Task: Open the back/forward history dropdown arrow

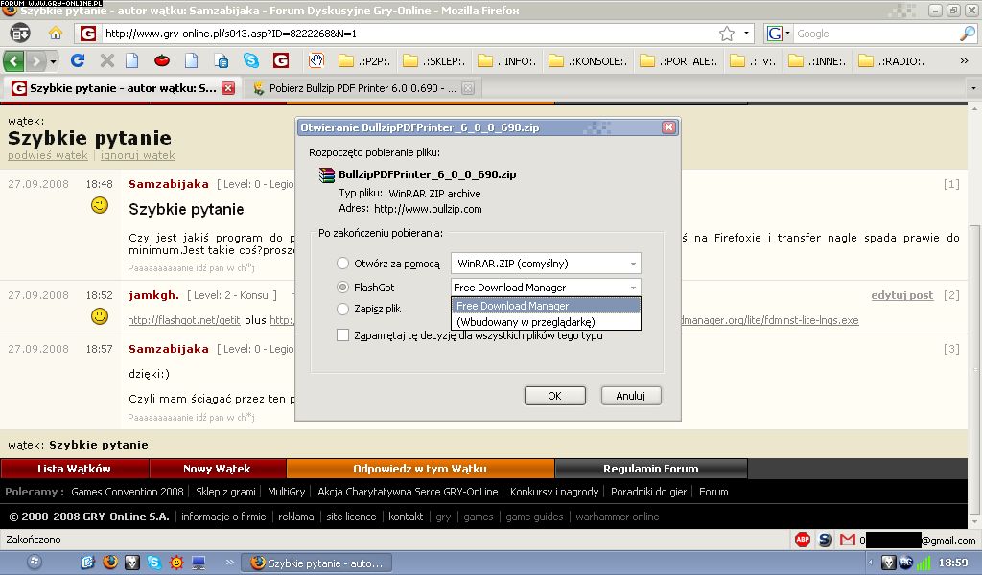Action: tap(54, 61)
